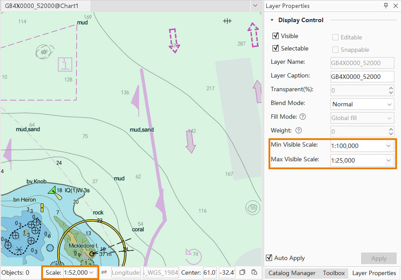The width and height of the screenshot is (401, 280).
Task: Click the Layer Caption text field
Action: pos(362,77)
